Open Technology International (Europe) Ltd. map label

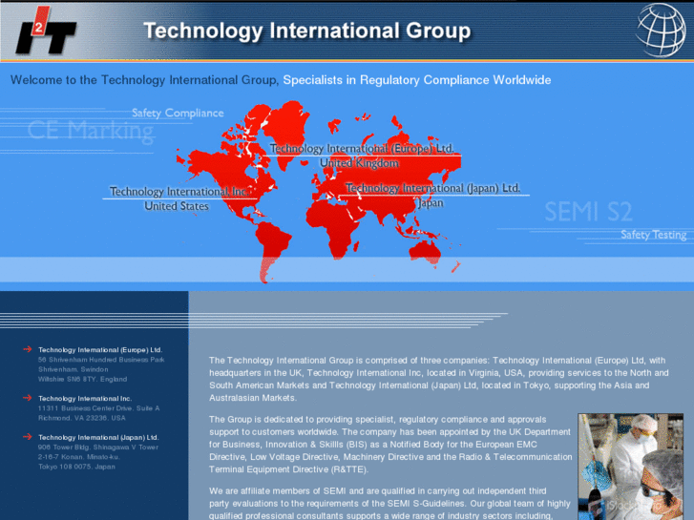point(362,148)
